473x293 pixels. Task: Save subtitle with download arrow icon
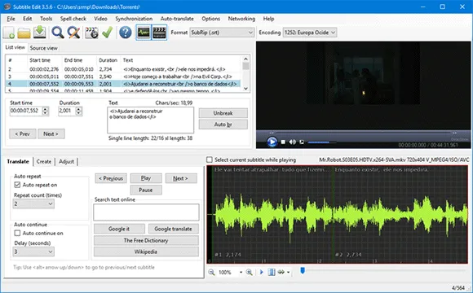coord(39,33)
